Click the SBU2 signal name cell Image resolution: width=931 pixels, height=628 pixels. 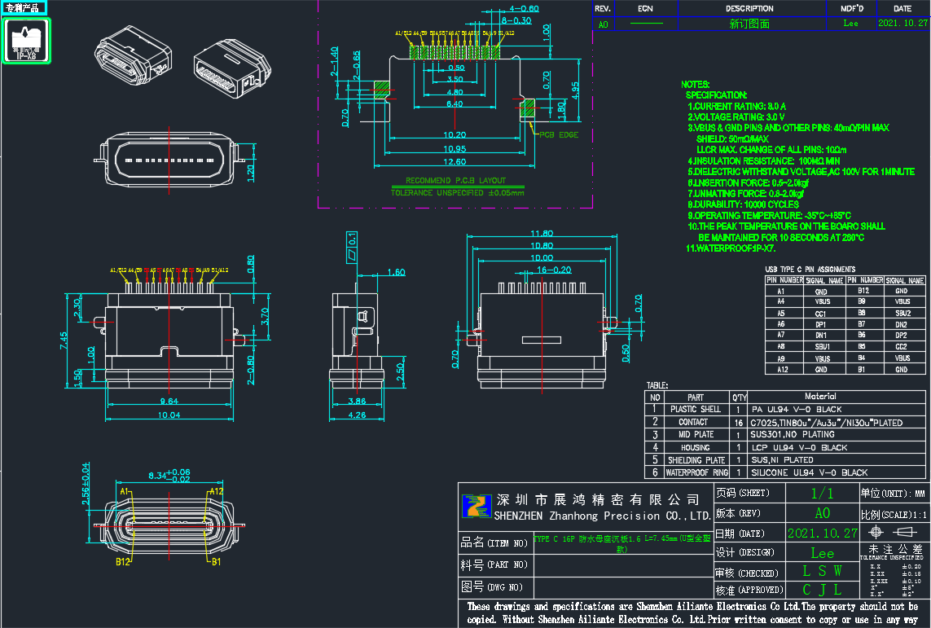(x=902, y=313)
